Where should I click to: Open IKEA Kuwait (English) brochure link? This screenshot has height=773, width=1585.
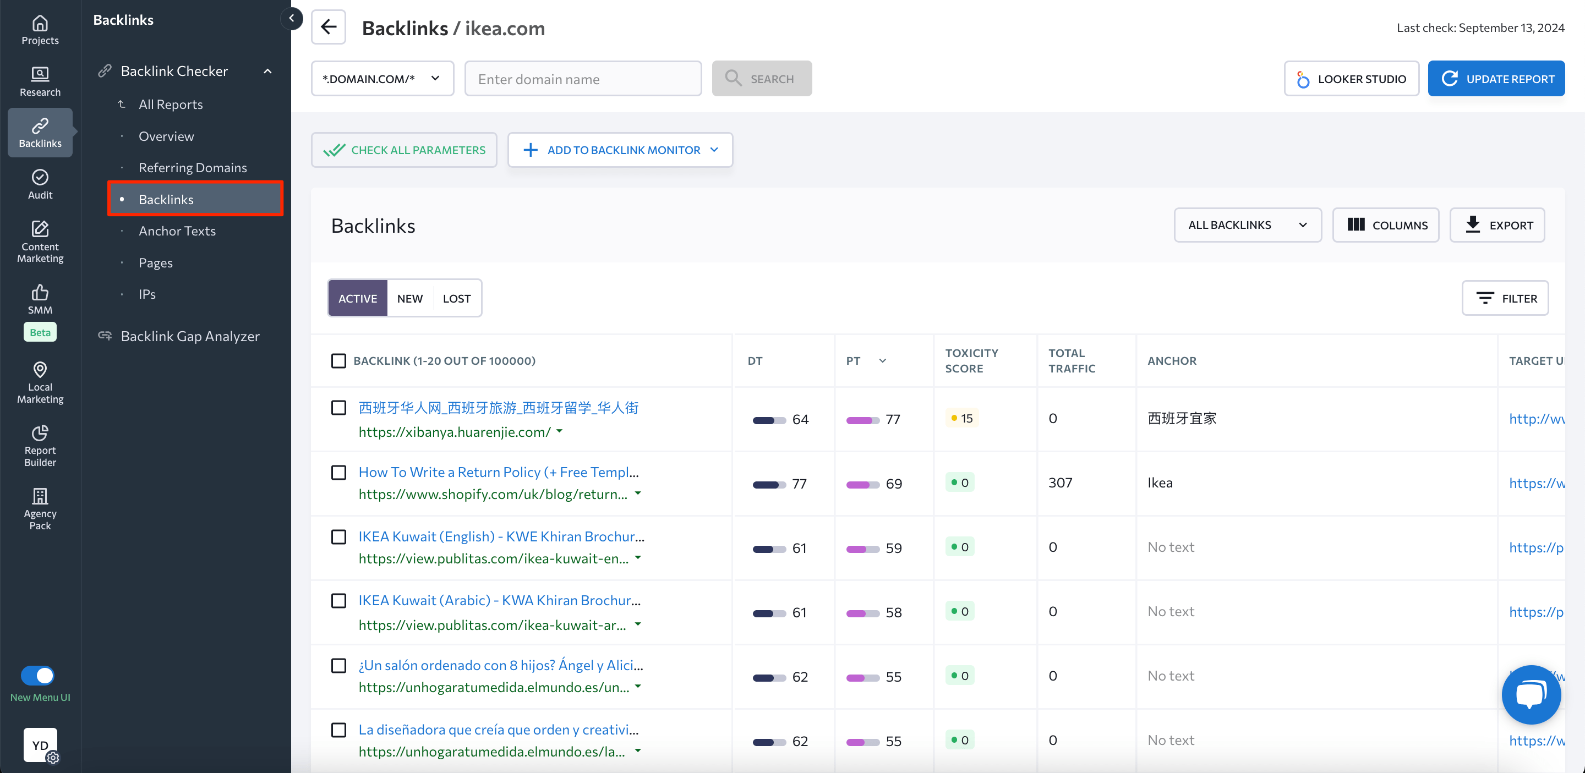[501, 536]
